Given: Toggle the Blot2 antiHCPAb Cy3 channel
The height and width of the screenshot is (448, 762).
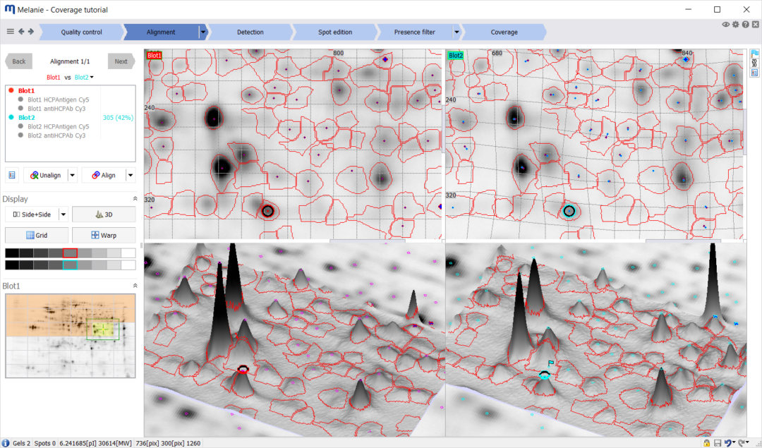Looking at the screenshot, I should pos(58,135).
